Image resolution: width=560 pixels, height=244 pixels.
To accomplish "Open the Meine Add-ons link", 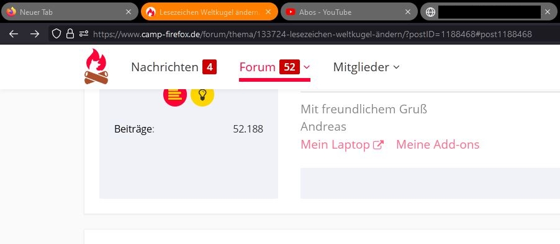I will tap(438, 145).
